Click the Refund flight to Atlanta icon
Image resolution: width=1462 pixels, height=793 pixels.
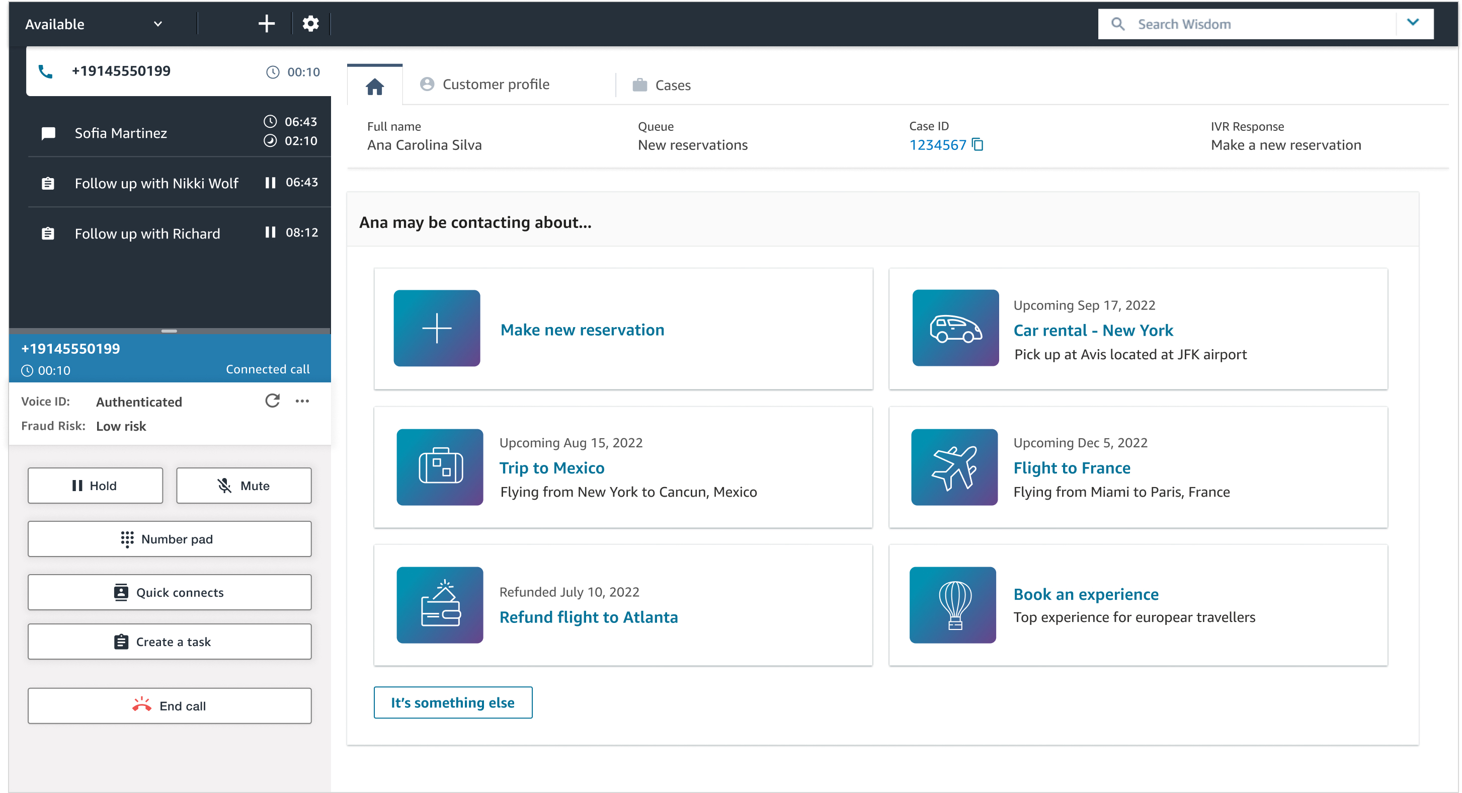[x=438, y=603]
